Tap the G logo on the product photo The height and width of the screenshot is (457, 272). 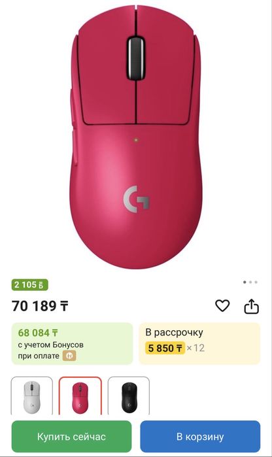point(136,199)
